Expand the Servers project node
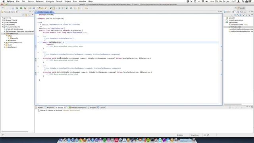The image size is (254, 143). click(x=2, y=18)
